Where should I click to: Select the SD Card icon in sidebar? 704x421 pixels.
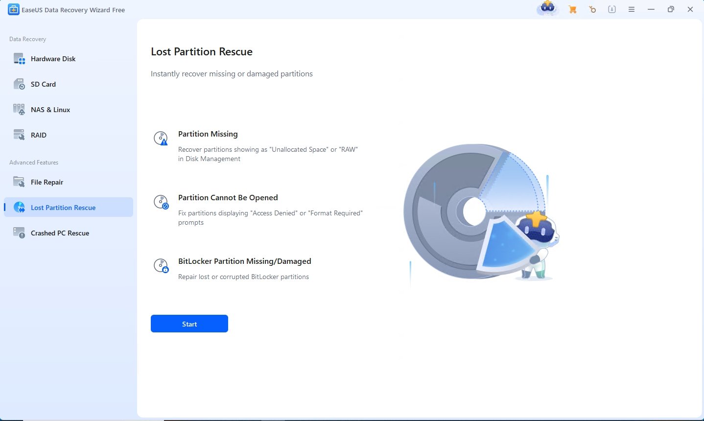pos(19,84)
